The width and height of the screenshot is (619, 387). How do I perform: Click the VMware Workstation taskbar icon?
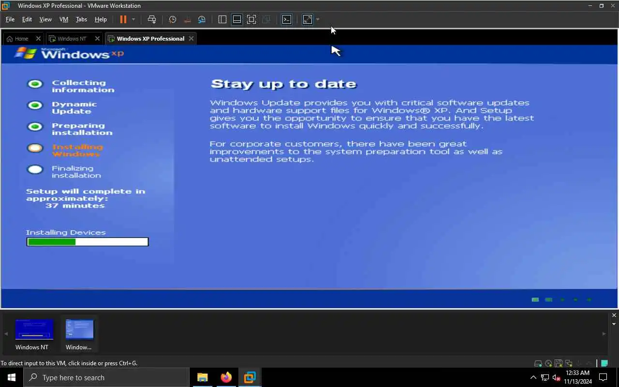click(x=250, y=377)
